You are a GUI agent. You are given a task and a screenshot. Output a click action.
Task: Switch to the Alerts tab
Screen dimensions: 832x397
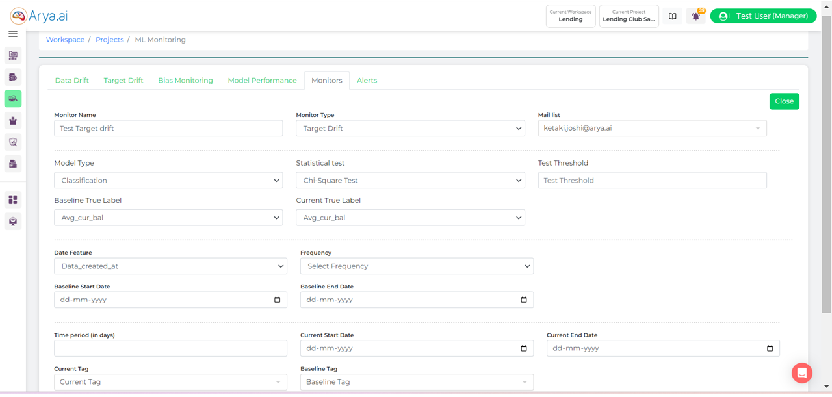[367, 81]
